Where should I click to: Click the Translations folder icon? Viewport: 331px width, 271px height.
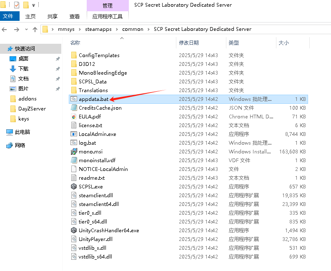74,90
